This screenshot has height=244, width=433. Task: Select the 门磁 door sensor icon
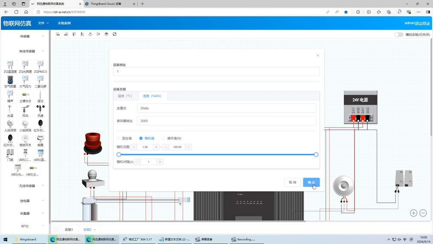(10, 153)
